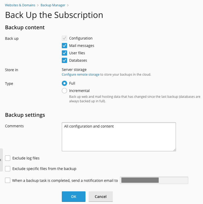Viewport: 203px width, 204px height.
Task: Click the Comments textarea resize handle
Action: 174,150
